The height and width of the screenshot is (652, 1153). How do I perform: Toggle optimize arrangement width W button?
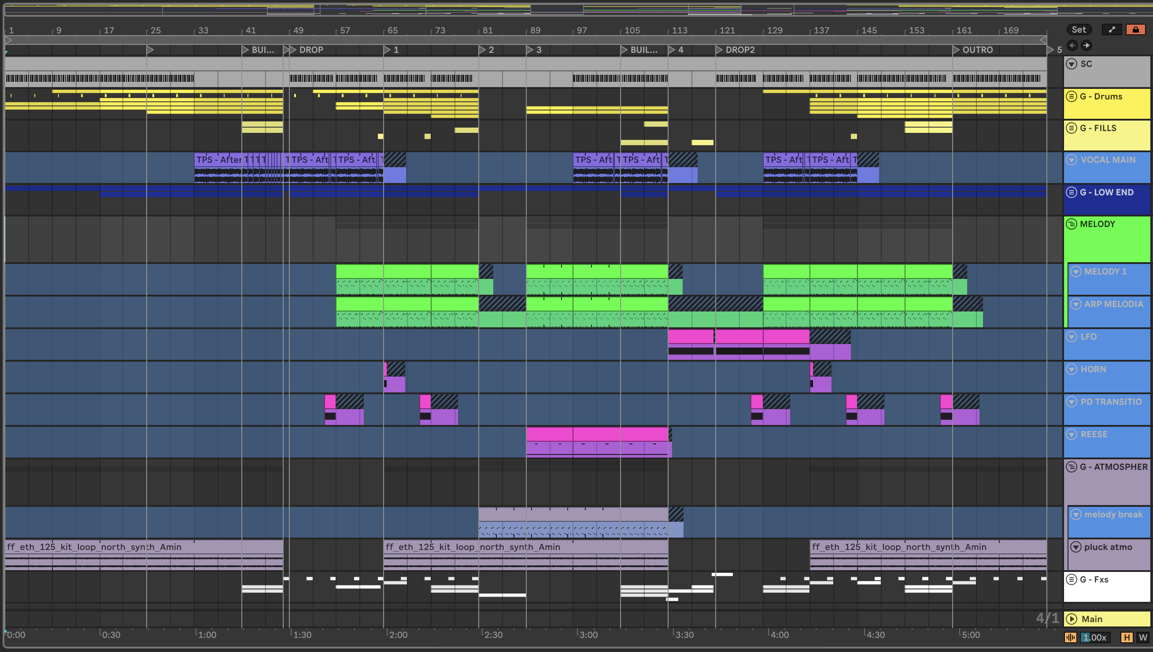click(1143, 637)
